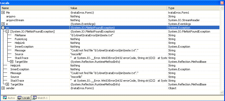
Task: Click the Autos tab icon
Action: pos(5,98)
